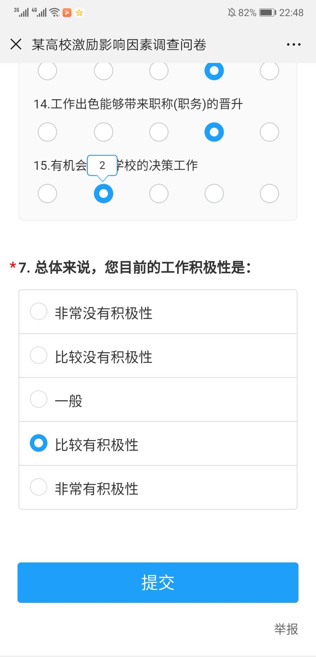Tap the 举报 report link

click(x=286, y=629)
